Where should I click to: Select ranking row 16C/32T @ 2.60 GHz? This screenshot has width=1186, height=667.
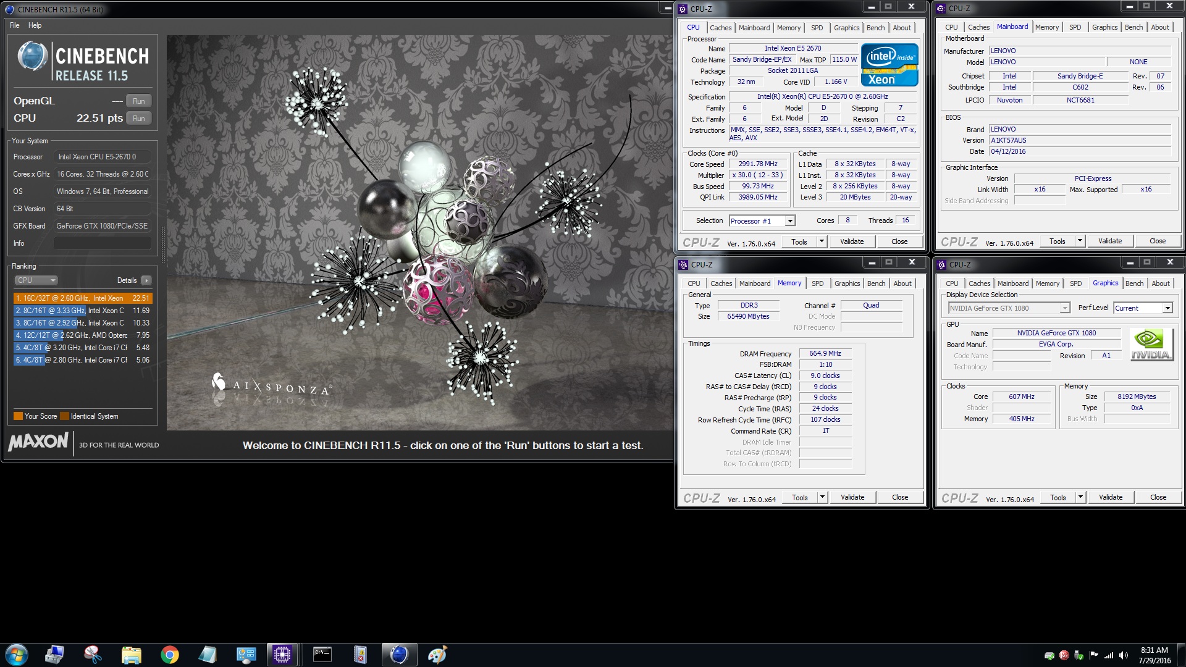click(x=83, y=298)
